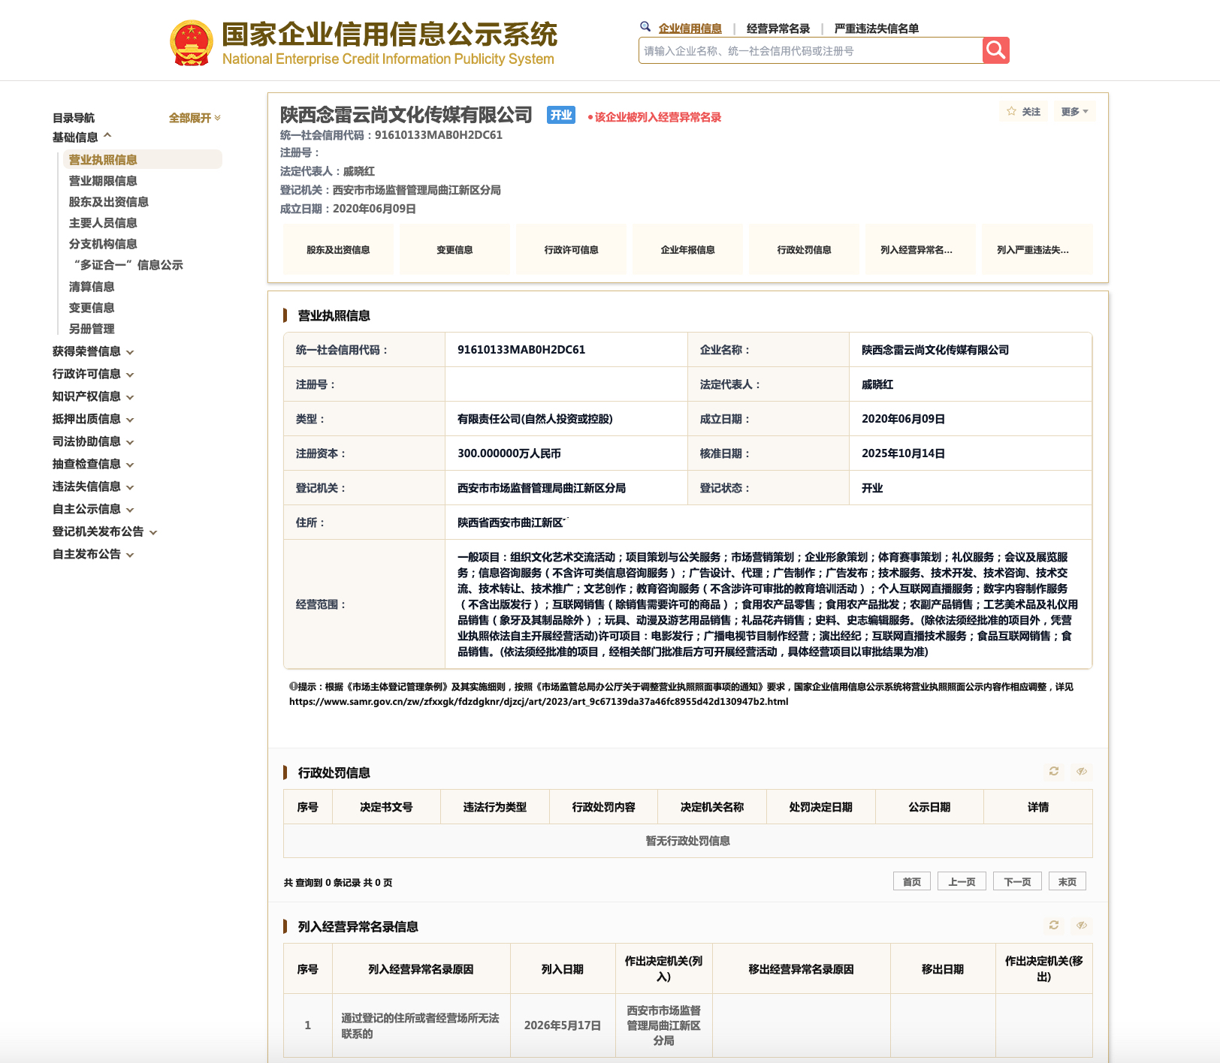Expand 获得荣誉信息 in navigation

coord(93,351)
